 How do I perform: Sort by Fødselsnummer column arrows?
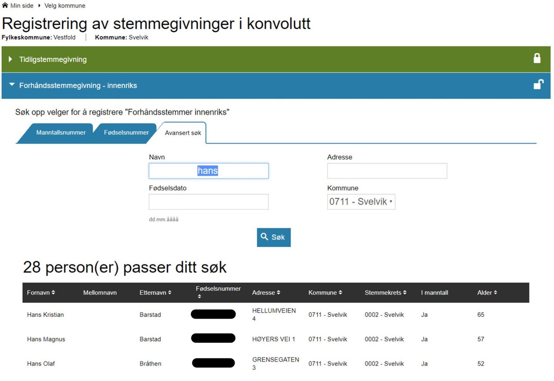(x=199, y=297)
